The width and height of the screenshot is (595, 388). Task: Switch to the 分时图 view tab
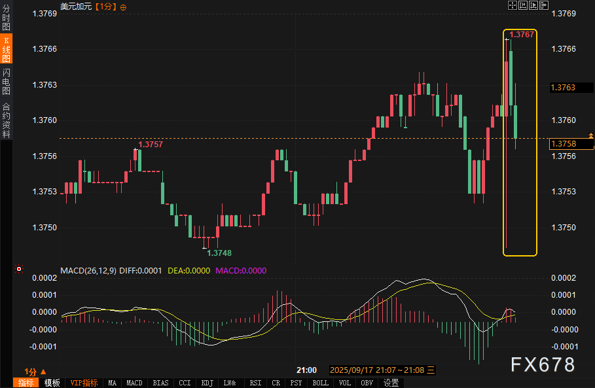pyautogui.click(x=6, y=18)
